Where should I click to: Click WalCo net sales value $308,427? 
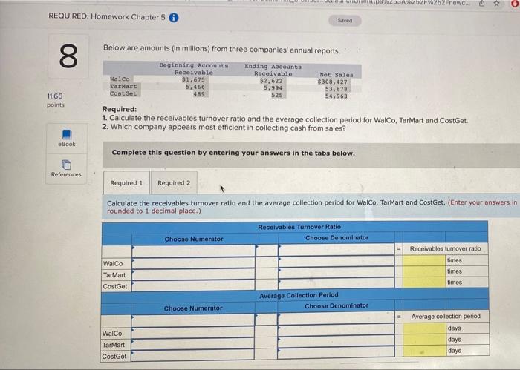pos(333,82)
